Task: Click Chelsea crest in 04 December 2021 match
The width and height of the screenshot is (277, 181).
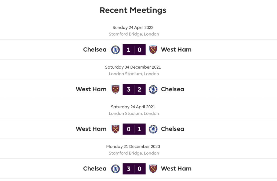Action: click(x=153, y=89)
